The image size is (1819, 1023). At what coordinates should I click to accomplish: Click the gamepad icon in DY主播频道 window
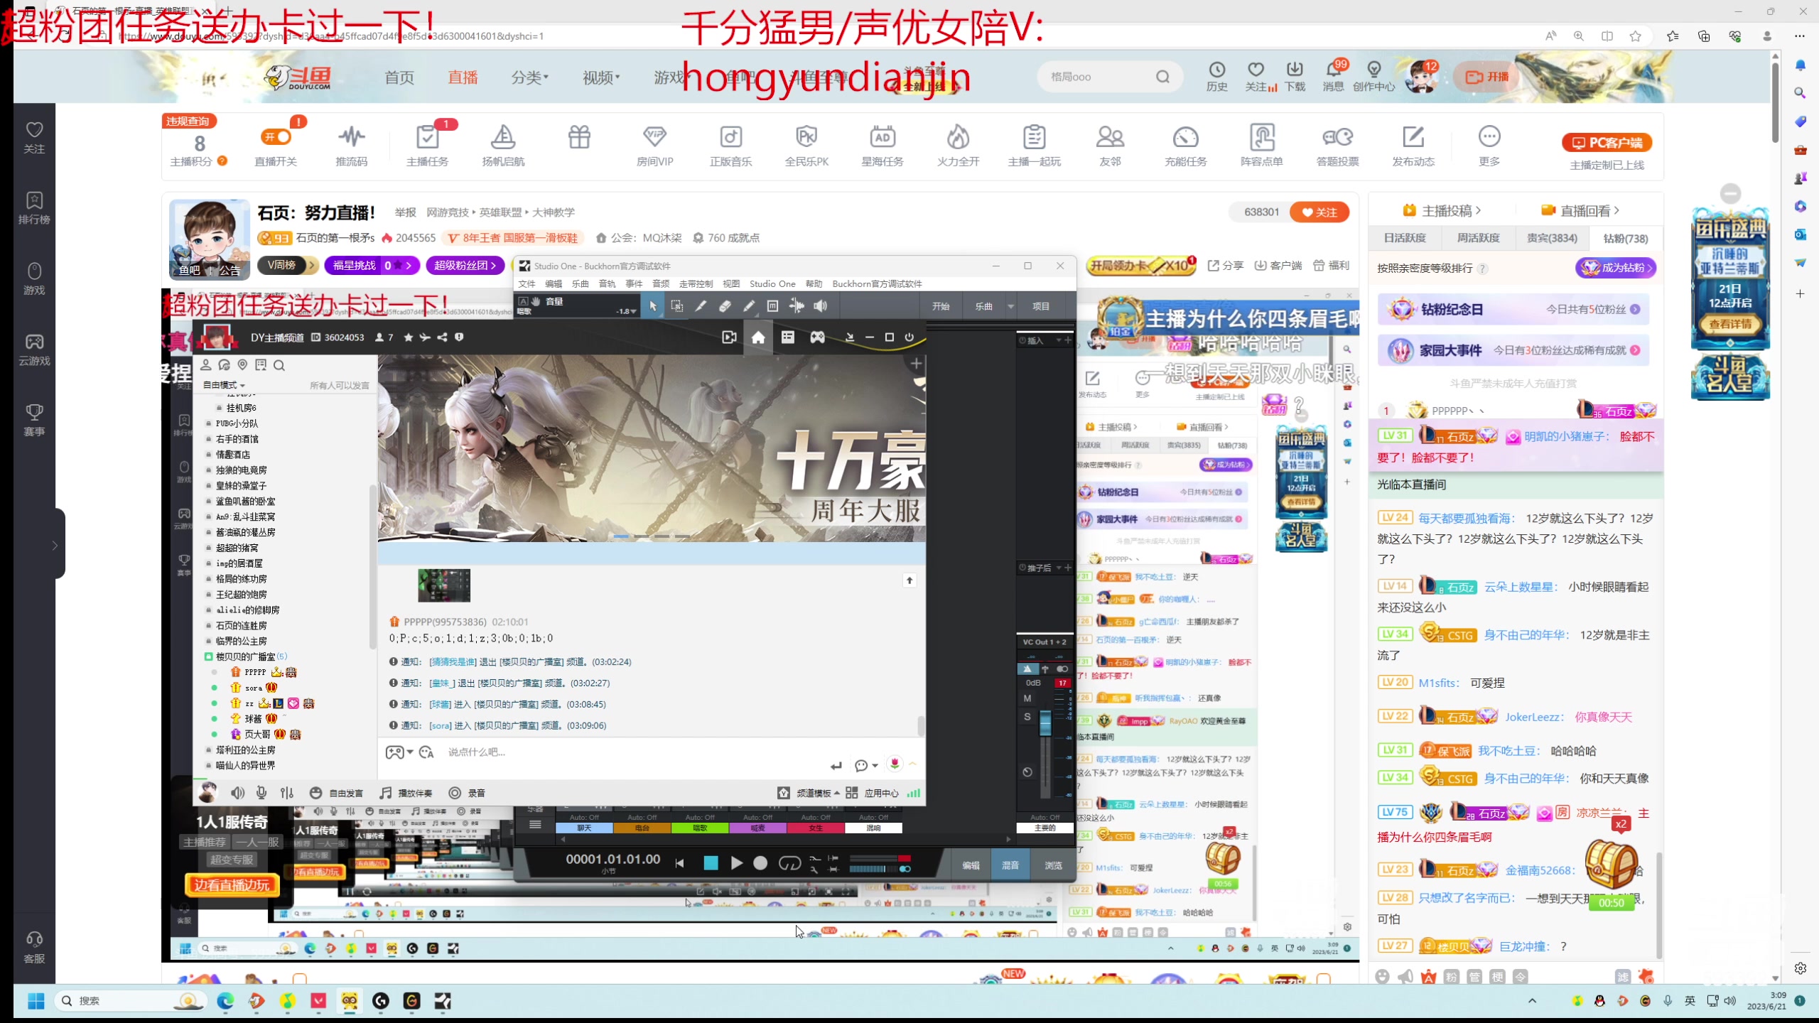pyautogui.click(x=817, y=337)
